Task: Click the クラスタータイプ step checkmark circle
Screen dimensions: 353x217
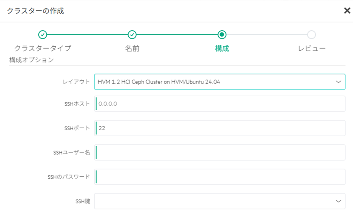Action: (43, 34)
